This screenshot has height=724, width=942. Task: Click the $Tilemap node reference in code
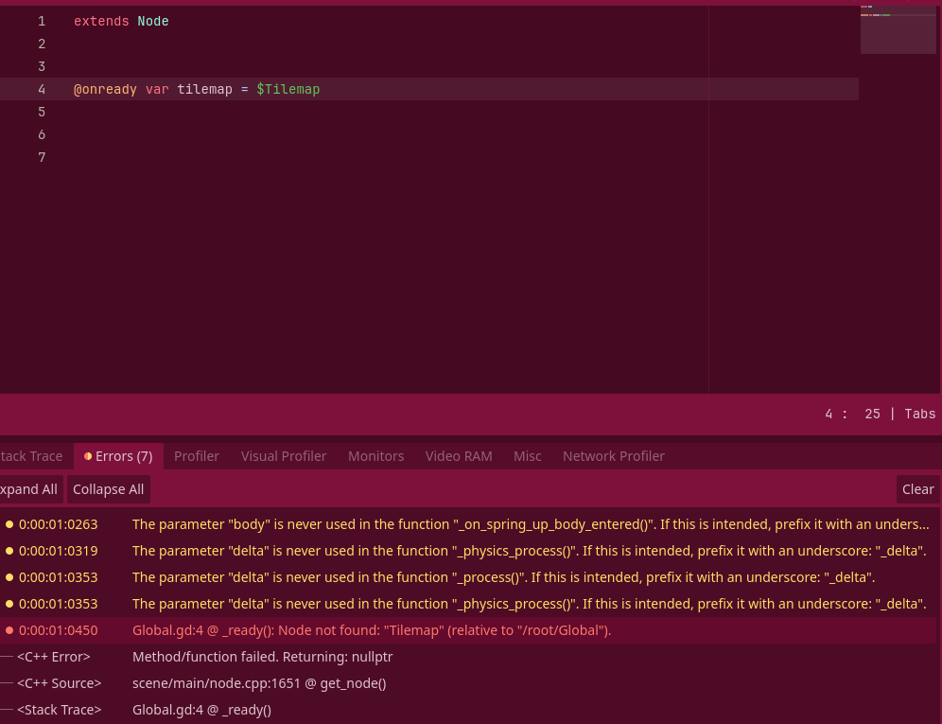(x=288, y=89)
